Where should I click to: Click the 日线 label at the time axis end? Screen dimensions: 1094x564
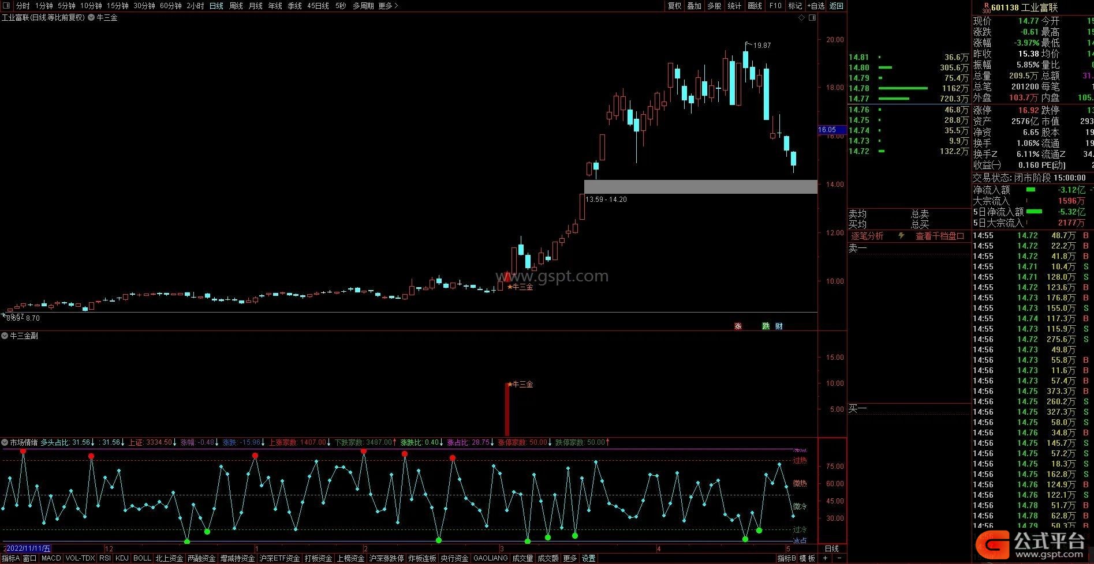[x=831, y=548]
